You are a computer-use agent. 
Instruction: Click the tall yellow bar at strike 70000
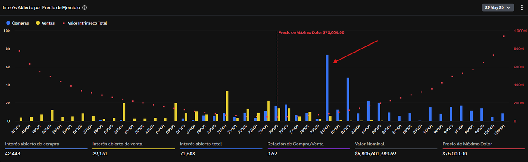(227, 106)
